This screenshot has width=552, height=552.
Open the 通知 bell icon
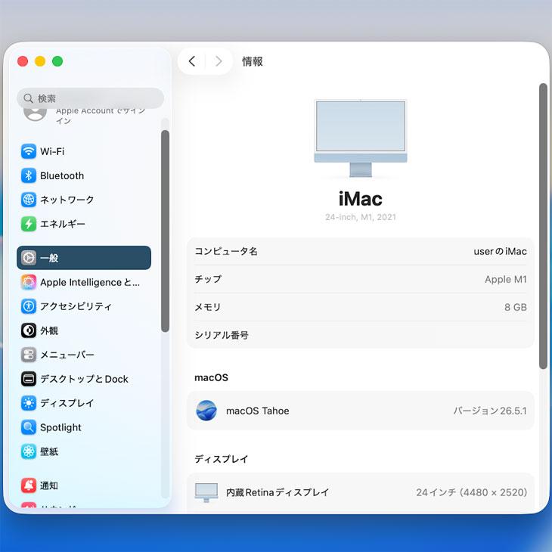coord(29,485)
